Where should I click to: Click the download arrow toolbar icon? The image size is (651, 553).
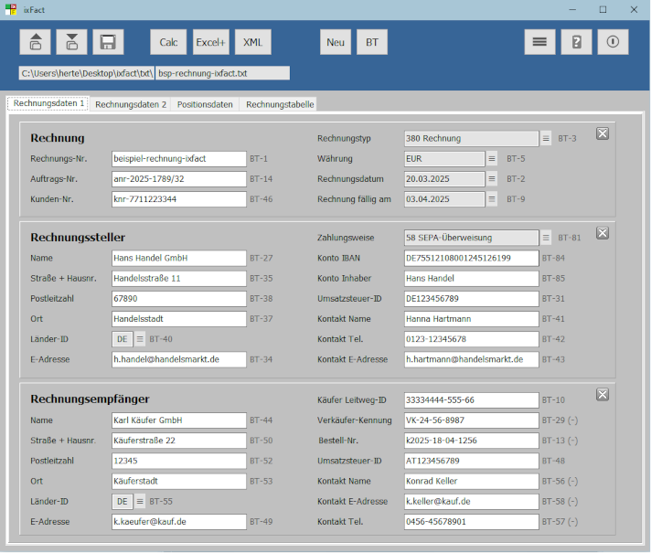[x=72, y=42]
